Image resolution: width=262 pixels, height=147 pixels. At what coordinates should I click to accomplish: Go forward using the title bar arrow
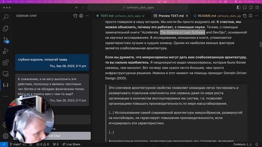[x=83, y=7]
